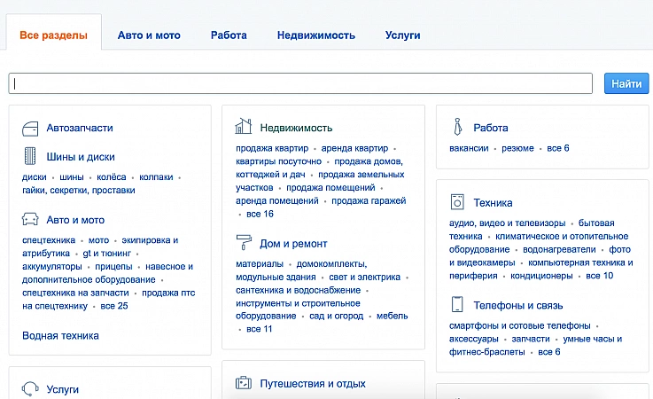Click the Дом и ремонт paint roller icon
The image size is (653, 399).
pos(244,243)
